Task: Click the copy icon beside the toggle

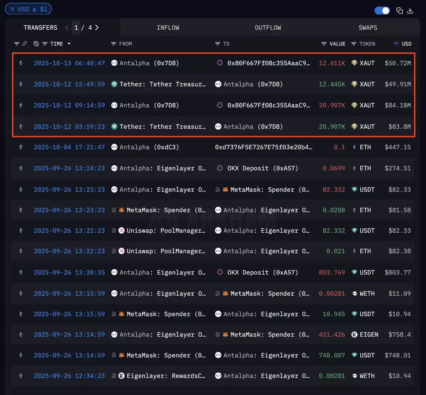Action: pos(399,11)
